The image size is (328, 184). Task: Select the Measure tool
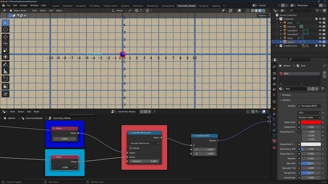[x=6, y=72]
